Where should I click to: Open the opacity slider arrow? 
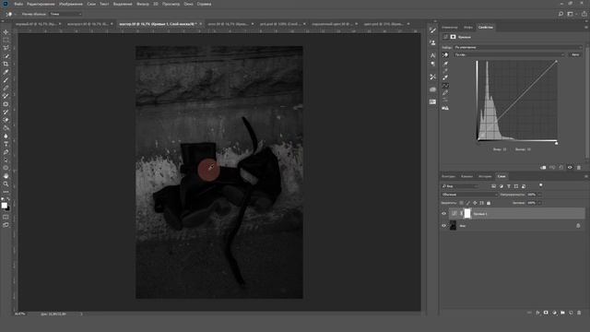540,195
